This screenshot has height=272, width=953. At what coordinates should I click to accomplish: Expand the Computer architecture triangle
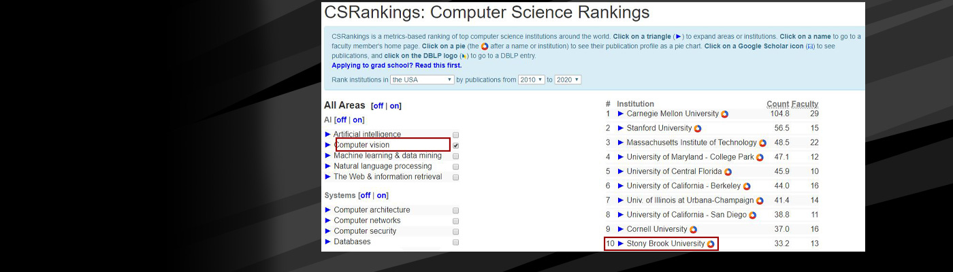tap(327, 210)
